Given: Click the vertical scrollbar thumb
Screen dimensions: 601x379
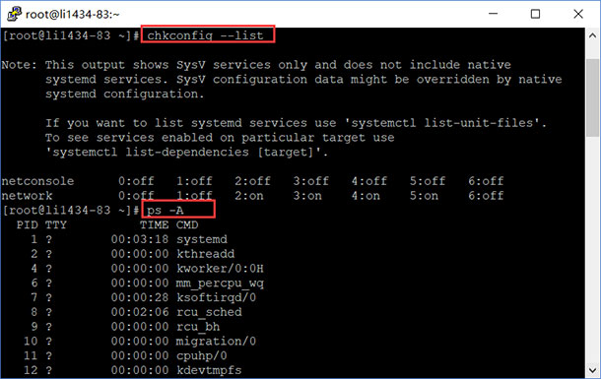Looking at the screenshot, I should pyautogui.click(x=592, y=97).
